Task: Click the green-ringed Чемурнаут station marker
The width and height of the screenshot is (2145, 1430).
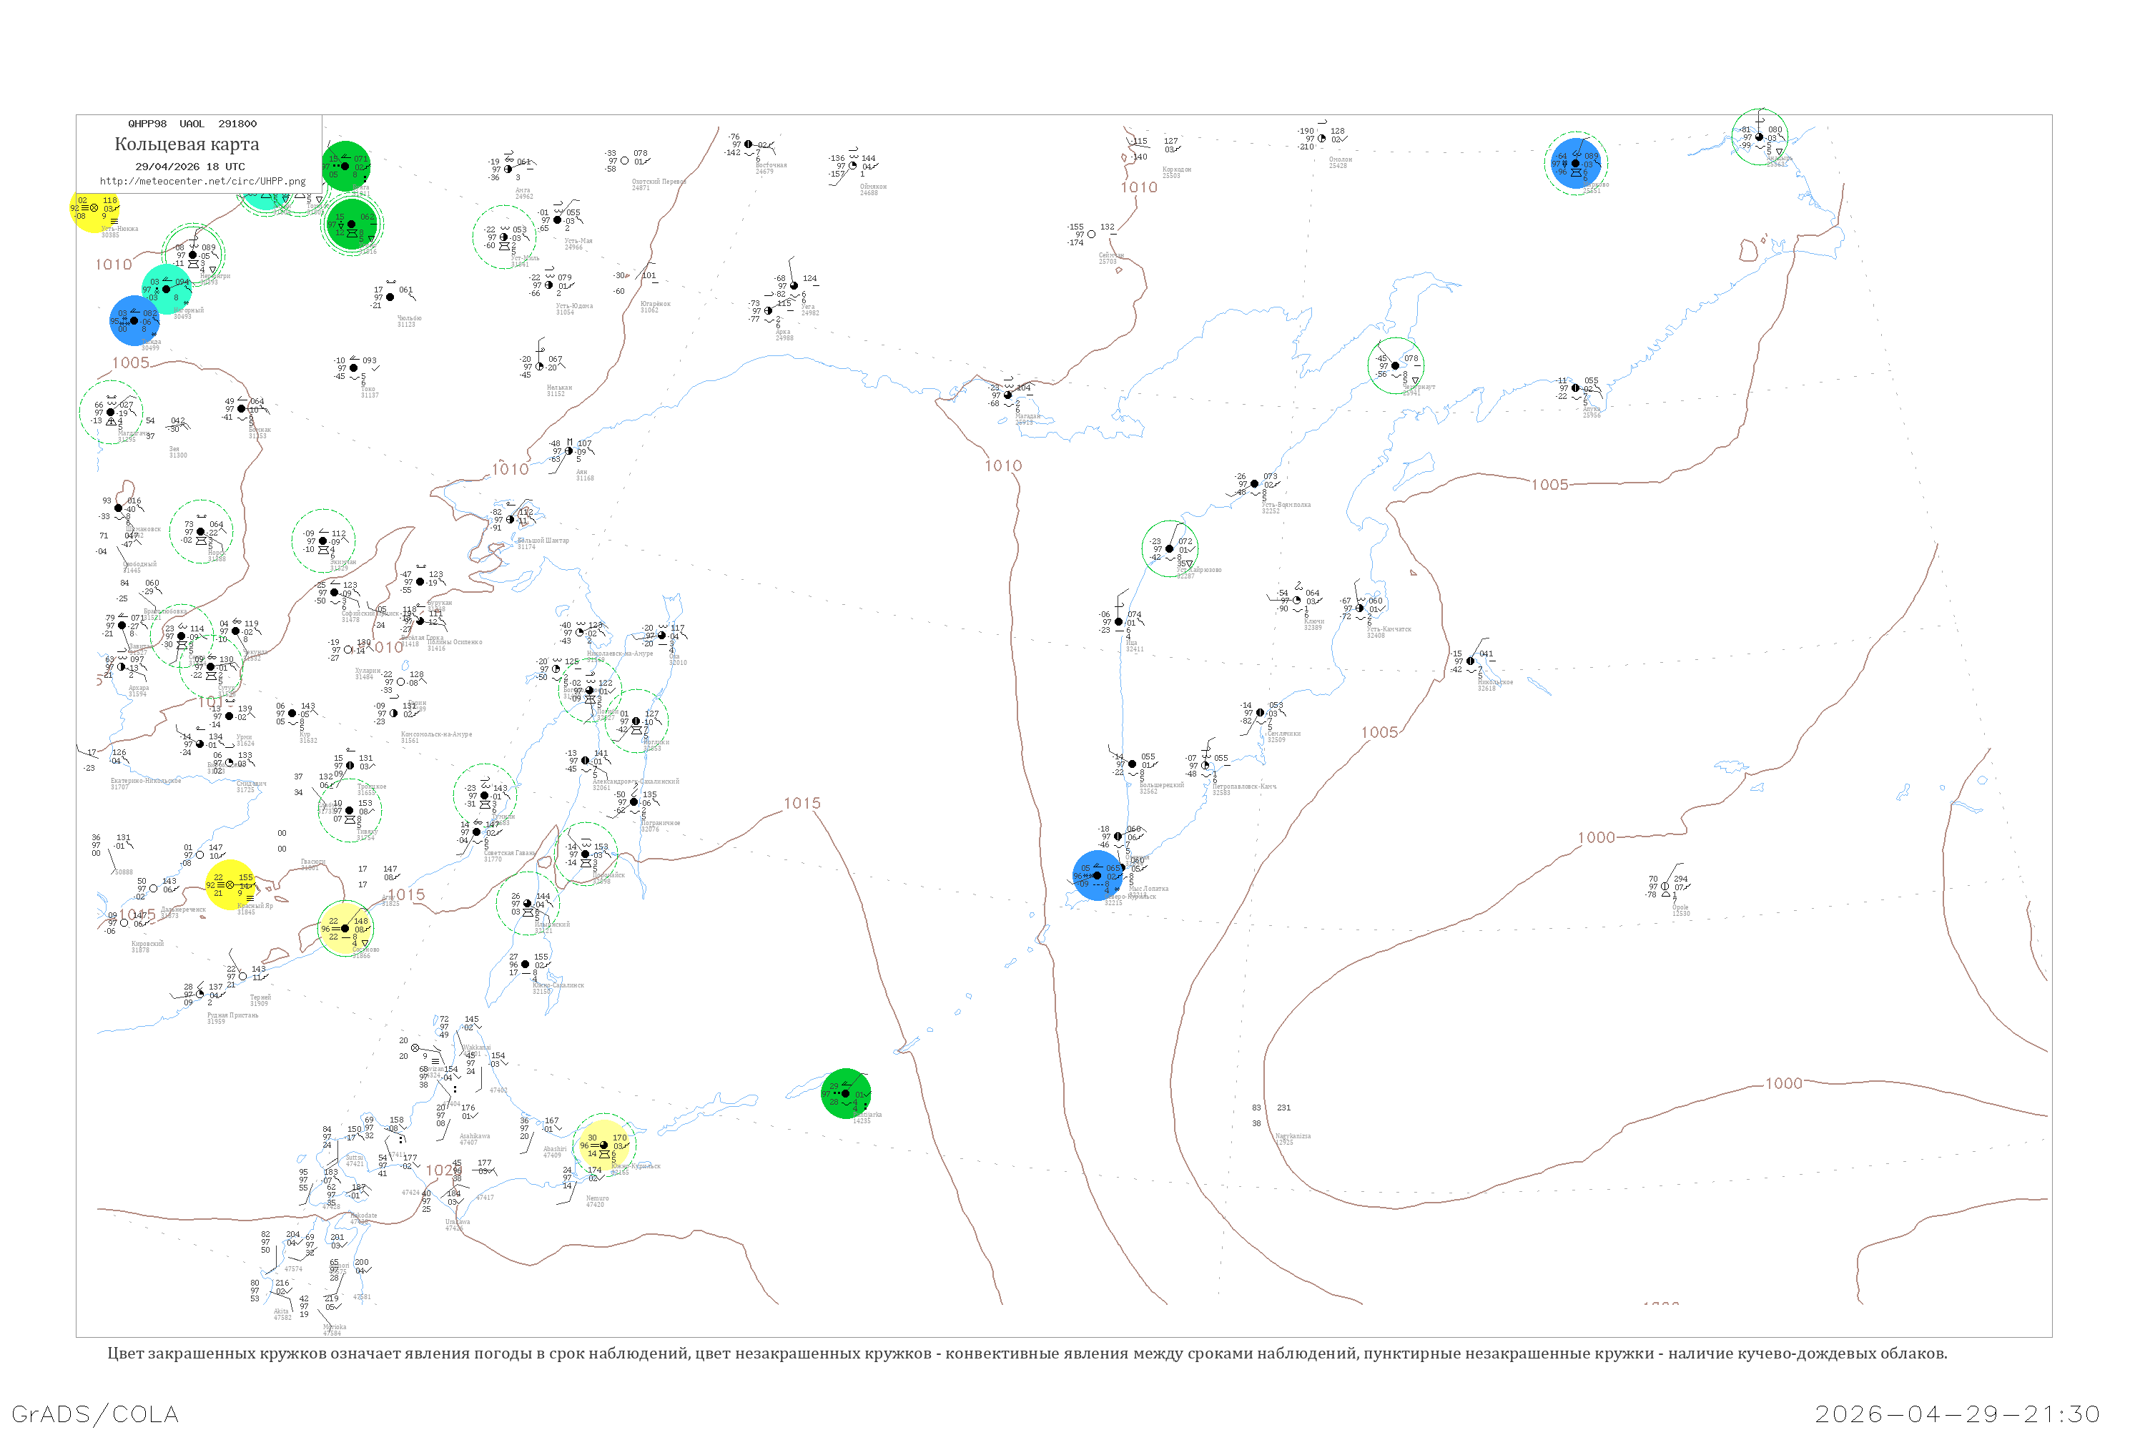Action: tap(1396, 365)
